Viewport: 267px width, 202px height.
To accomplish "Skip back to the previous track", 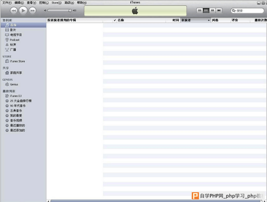I will coord(14,11).
